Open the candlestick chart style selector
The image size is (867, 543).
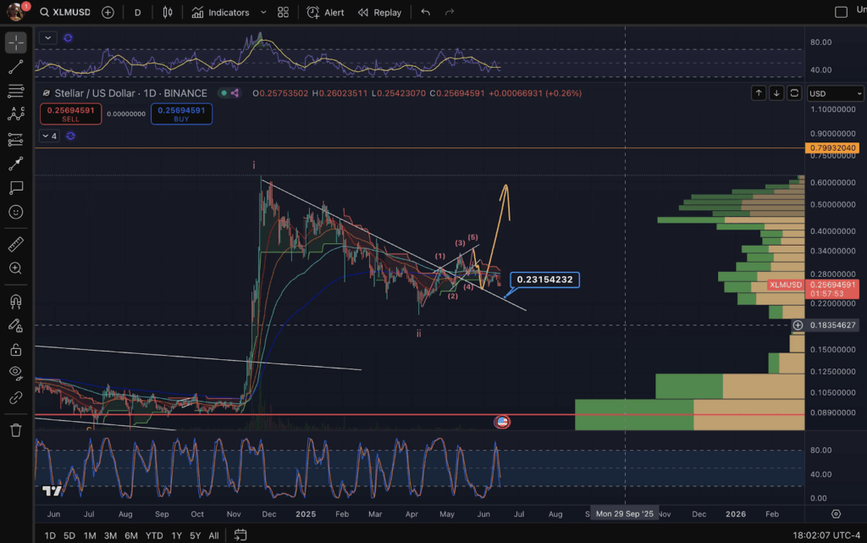point(167,12)
